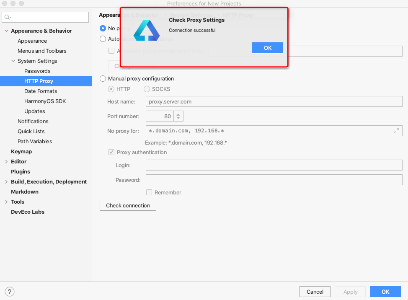
Task: Open the Plugins settings page
Action: 21,172
